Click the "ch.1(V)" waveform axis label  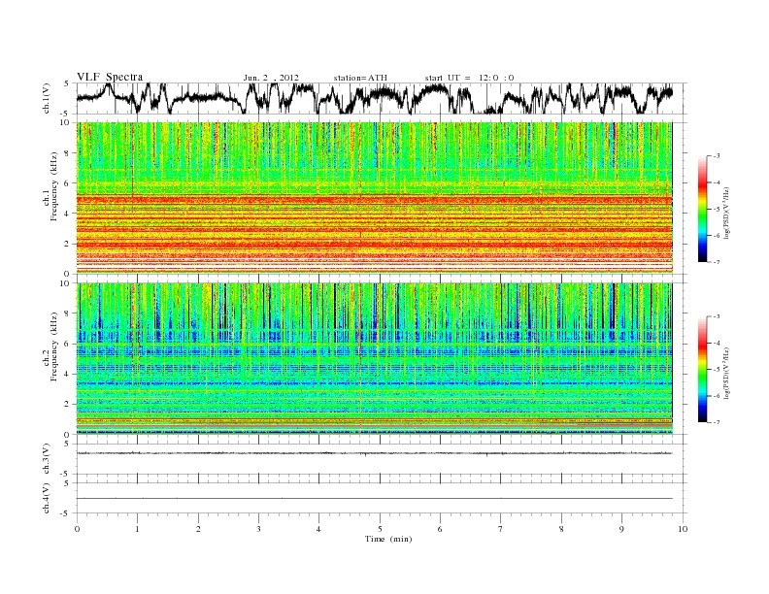pos(47,98)
